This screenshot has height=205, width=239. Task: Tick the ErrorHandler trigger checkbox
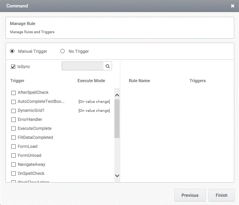14,120
